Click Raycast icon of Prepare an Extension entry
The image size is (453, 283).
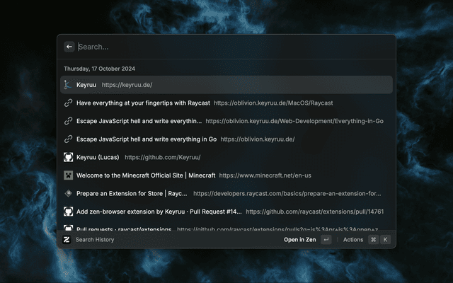click(69, 193)
